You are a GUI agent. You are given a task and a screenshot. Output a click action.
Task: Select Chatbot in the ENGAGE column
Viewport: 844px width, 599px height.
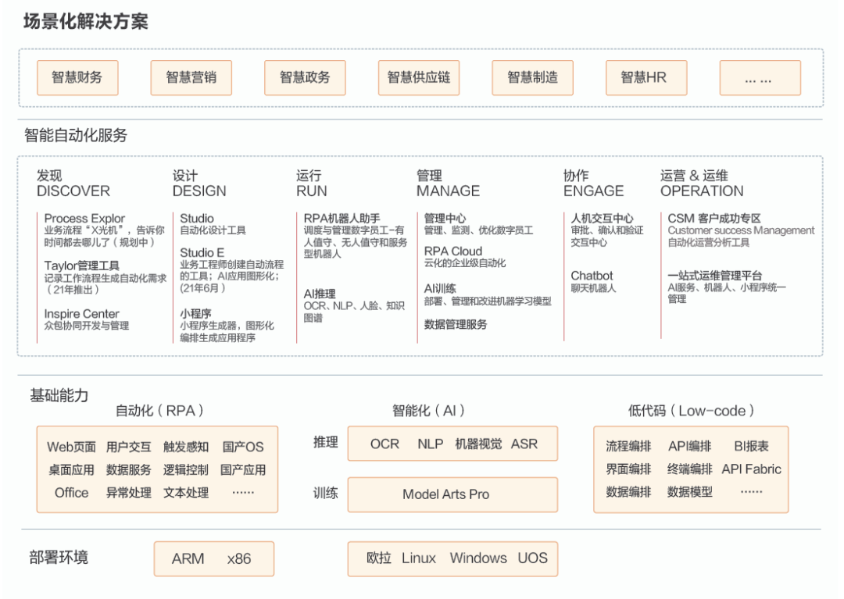(x=592, y=276)
